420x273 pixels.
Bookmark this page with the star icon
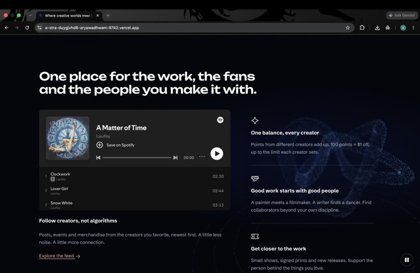coord(348,28)
